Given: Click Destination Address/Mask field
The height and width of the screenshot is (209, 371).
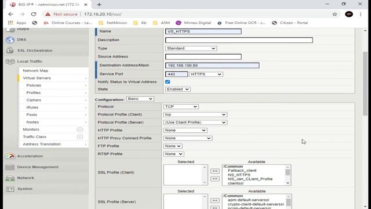Looking at the screenshot, I should coord(212,66).
